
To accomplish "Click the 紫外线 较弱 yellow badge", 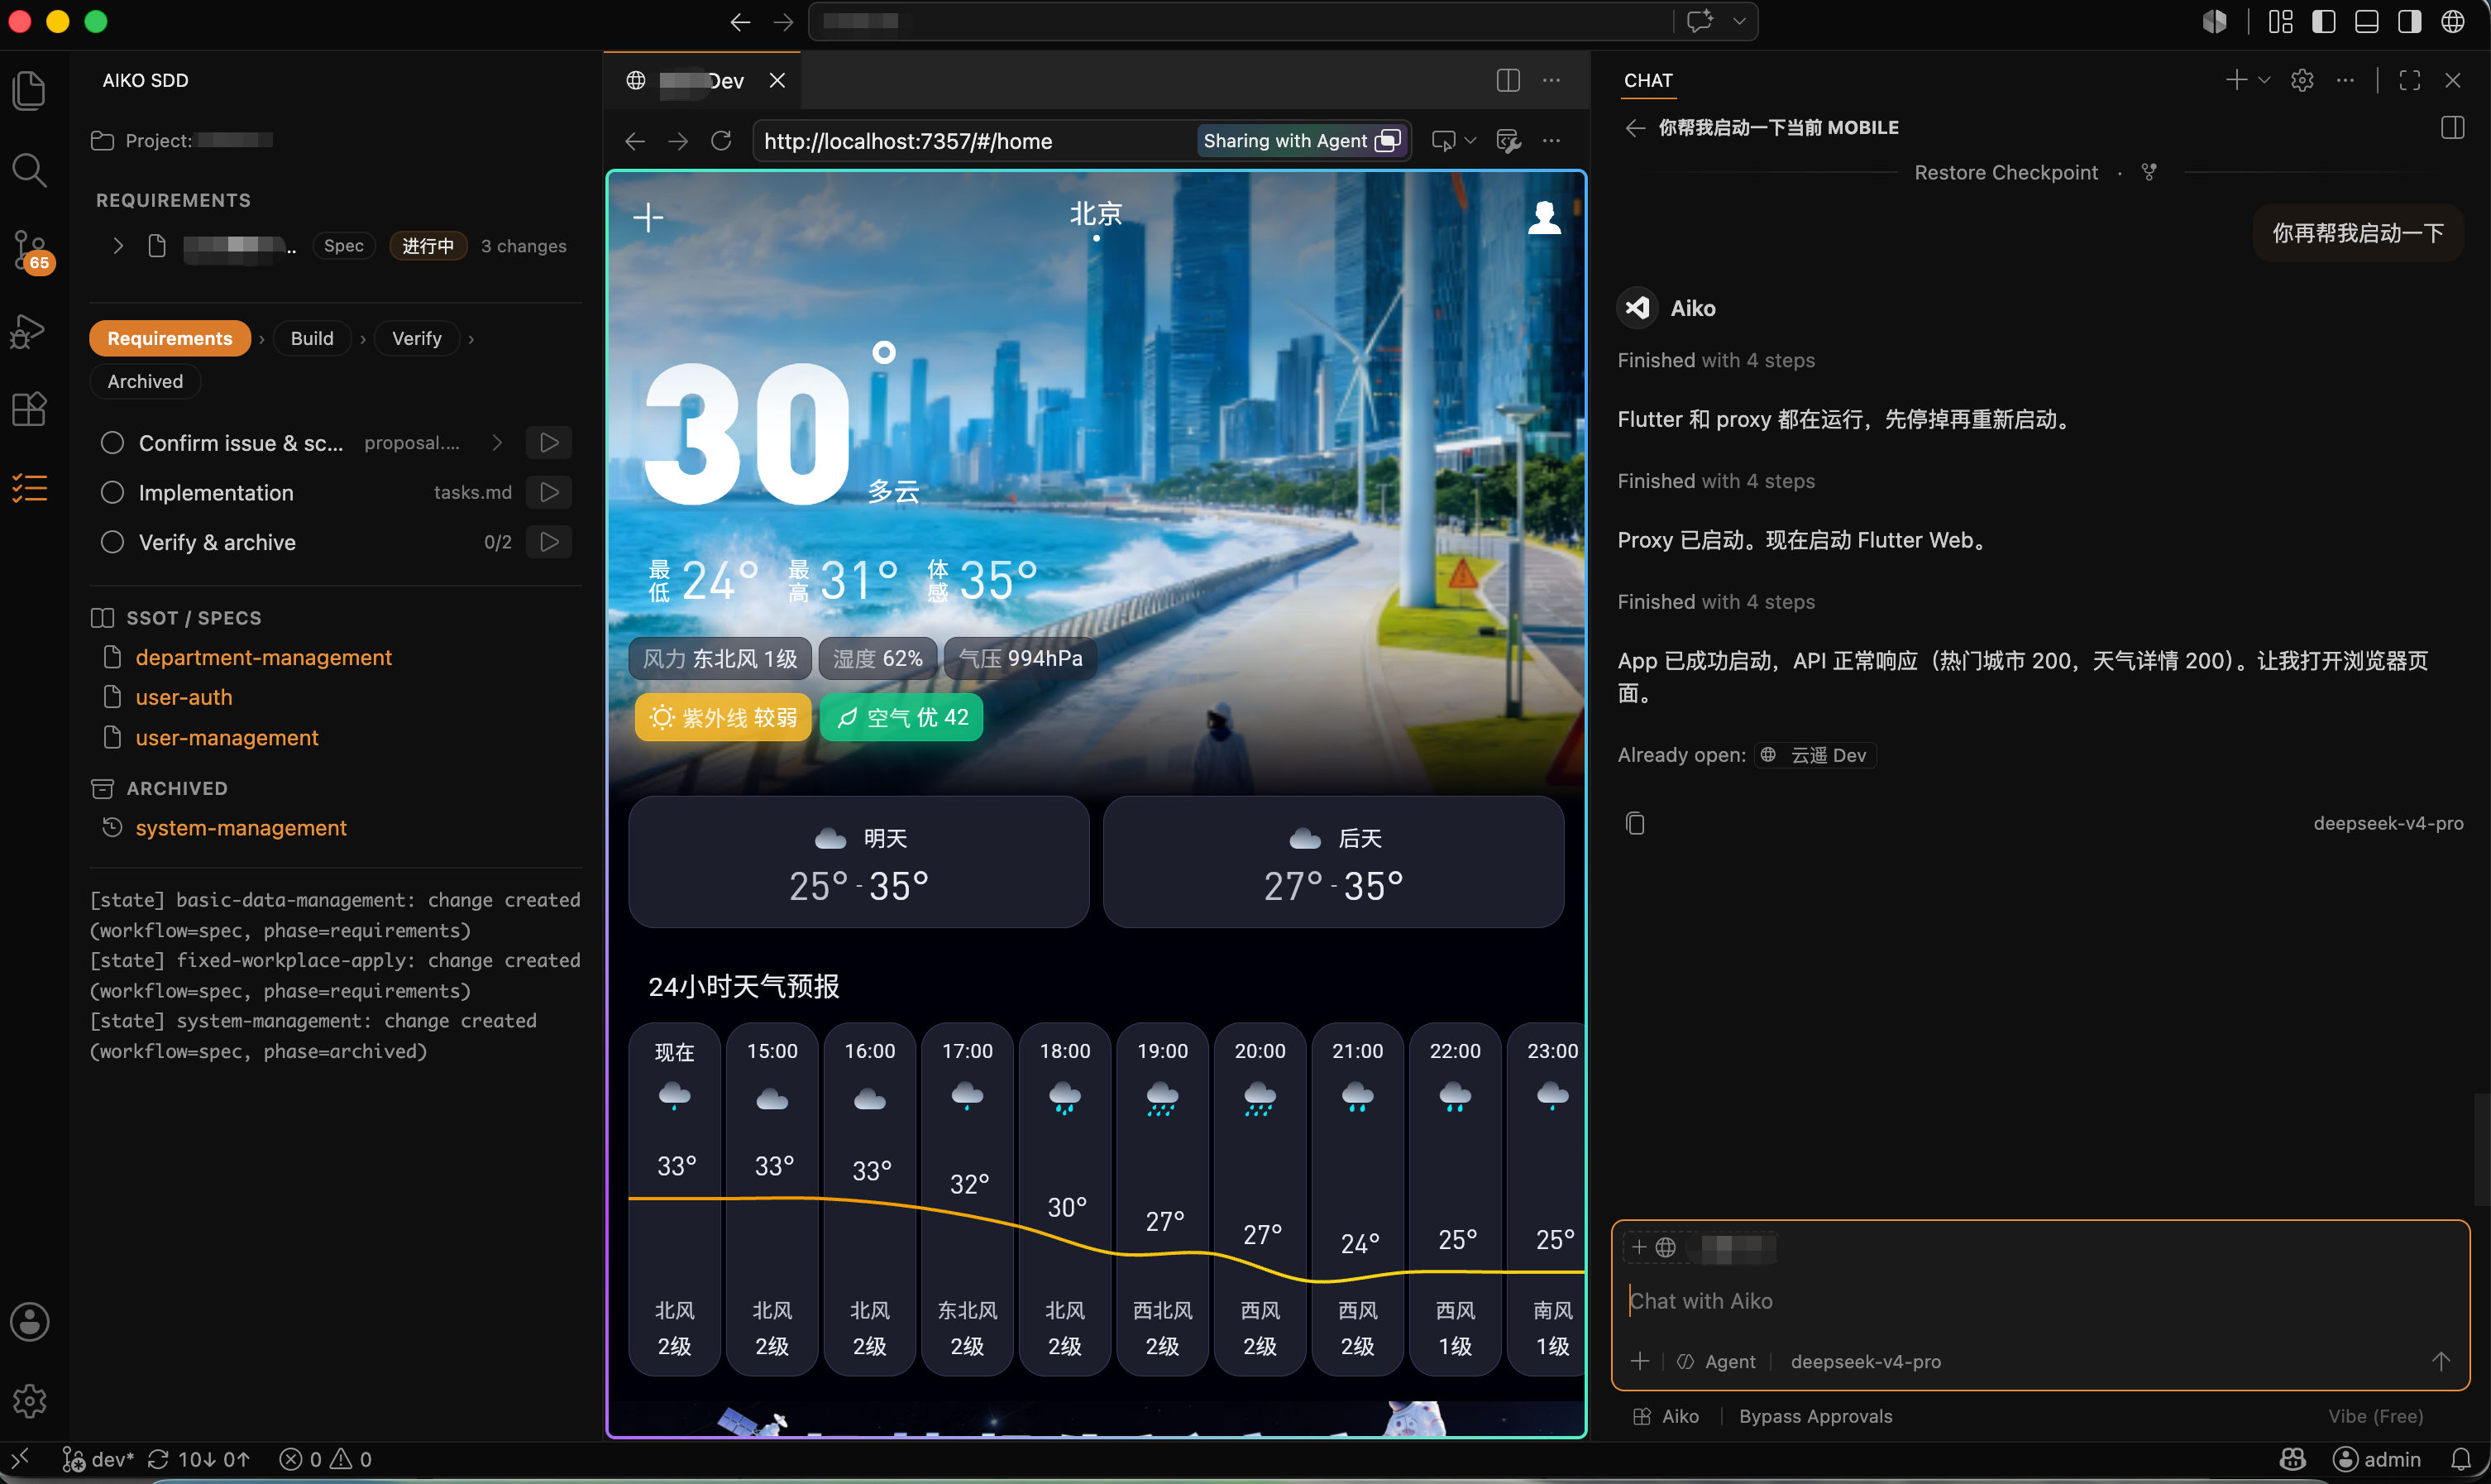I will (723, 716).
